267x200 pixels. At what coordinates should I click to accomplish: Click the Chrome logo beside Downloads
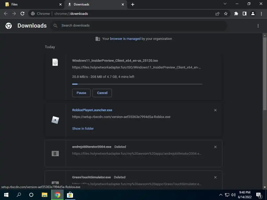pos(9,26)
